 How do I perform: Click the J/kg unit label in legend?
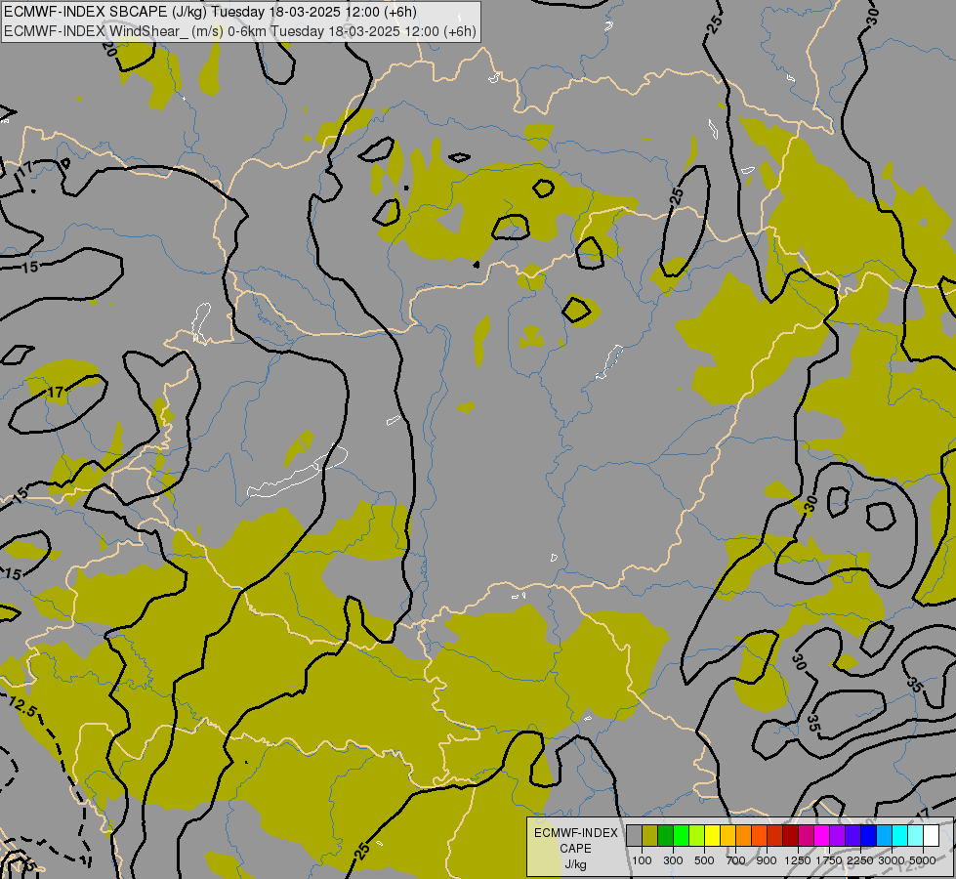coord(575,864)
